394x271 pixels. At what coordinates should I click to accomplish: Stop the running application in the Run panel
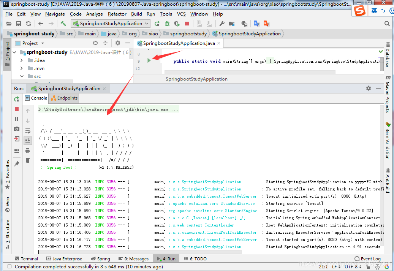pos(17,109)
